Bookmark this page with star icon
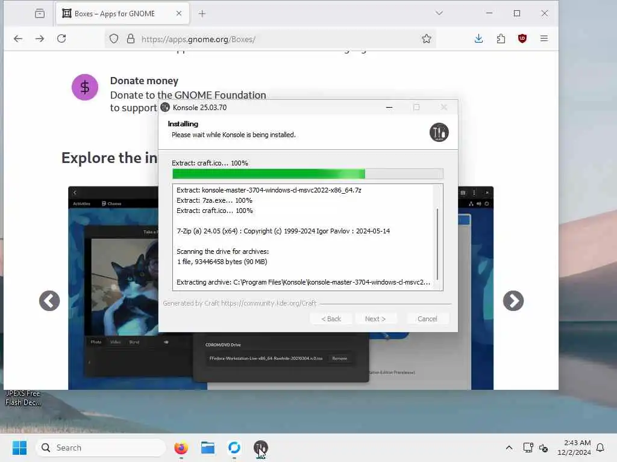 427,38
